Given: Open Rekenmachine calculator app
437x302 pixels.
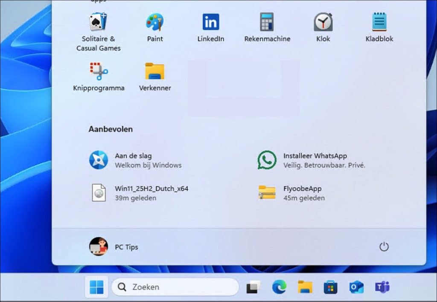Looking at the screenshot, I should (x=267, y=22).
